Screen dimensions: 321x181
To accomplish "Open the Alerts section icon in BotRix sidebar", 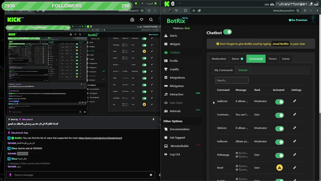I will click(166, 36).
